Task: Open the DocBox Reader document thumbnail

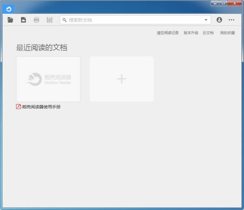Action: tap(48, 79)
